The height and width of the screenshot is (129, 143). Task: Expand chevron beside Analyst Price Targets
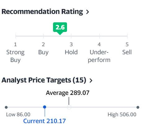(91, 81)
